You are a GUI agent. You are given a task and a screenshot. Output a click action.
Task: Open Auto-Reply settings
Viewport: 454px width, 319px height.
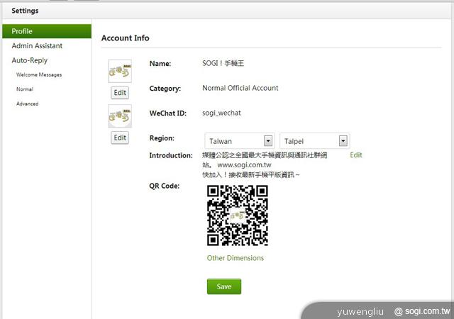30,60
